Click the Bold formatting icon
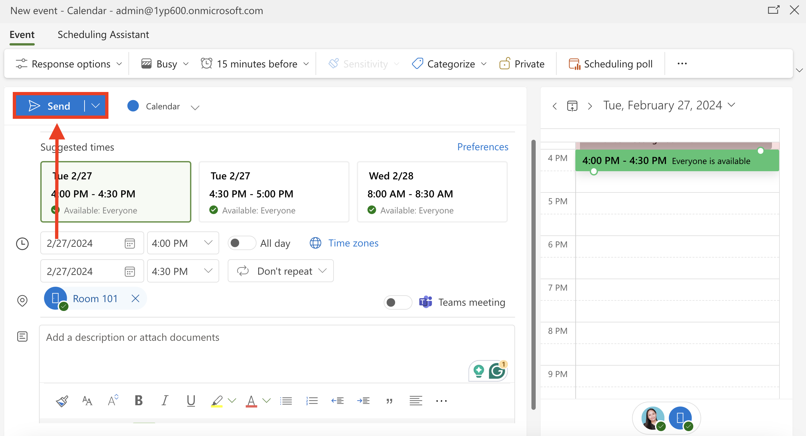The height and width of the screenshot is (436, 806). coord(139,400)
